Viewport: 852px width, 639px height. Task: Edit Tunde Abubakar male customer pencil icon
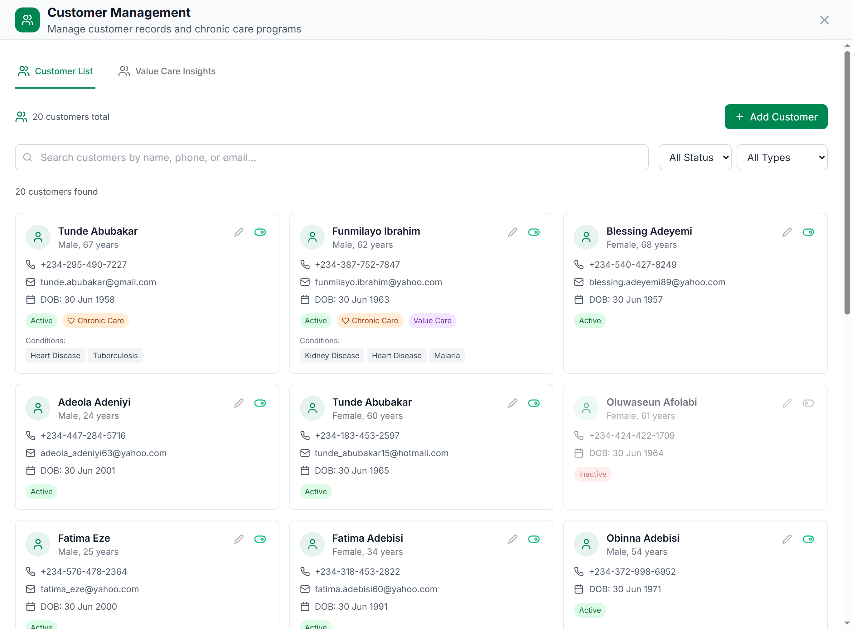click(x=239, y=232)
